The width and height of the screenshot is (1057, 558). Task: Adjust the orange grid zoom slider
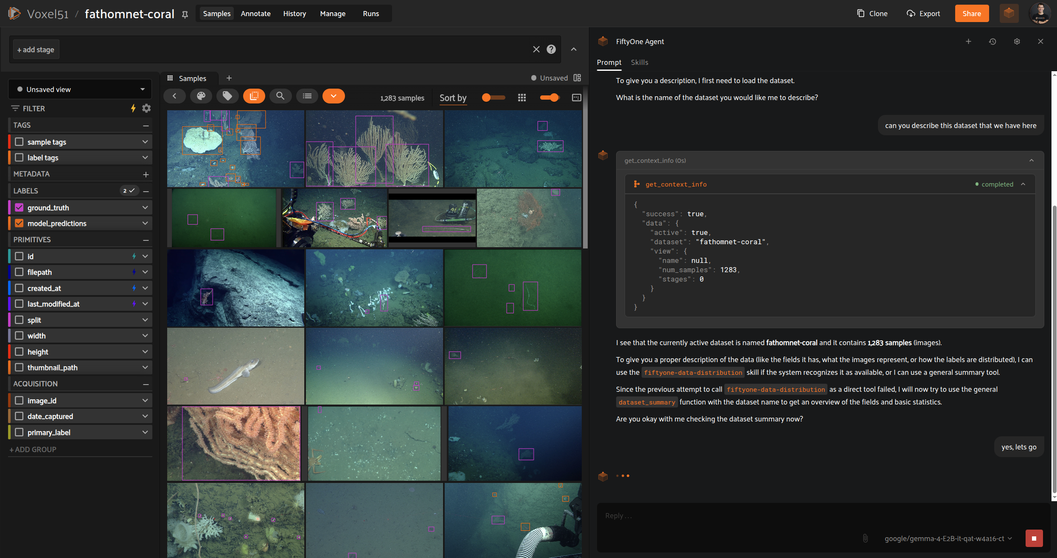point(550,98)
